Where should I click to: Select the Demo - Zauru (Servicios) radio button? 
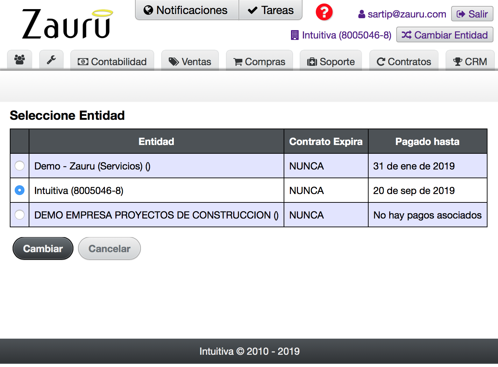coord(20,166)
